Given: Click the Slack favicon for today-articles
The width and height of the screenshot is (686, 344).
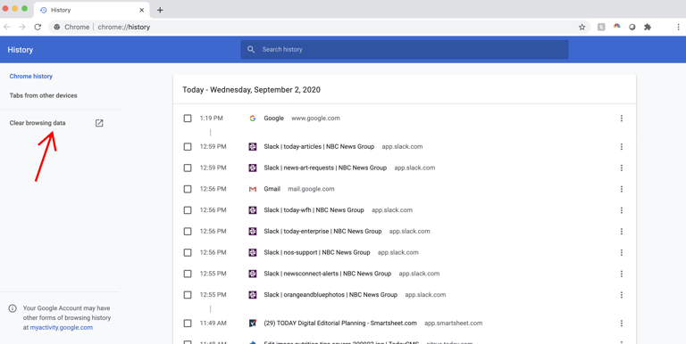Looking at the screenshot, I should pyautogui.click(x=253, y=147).
